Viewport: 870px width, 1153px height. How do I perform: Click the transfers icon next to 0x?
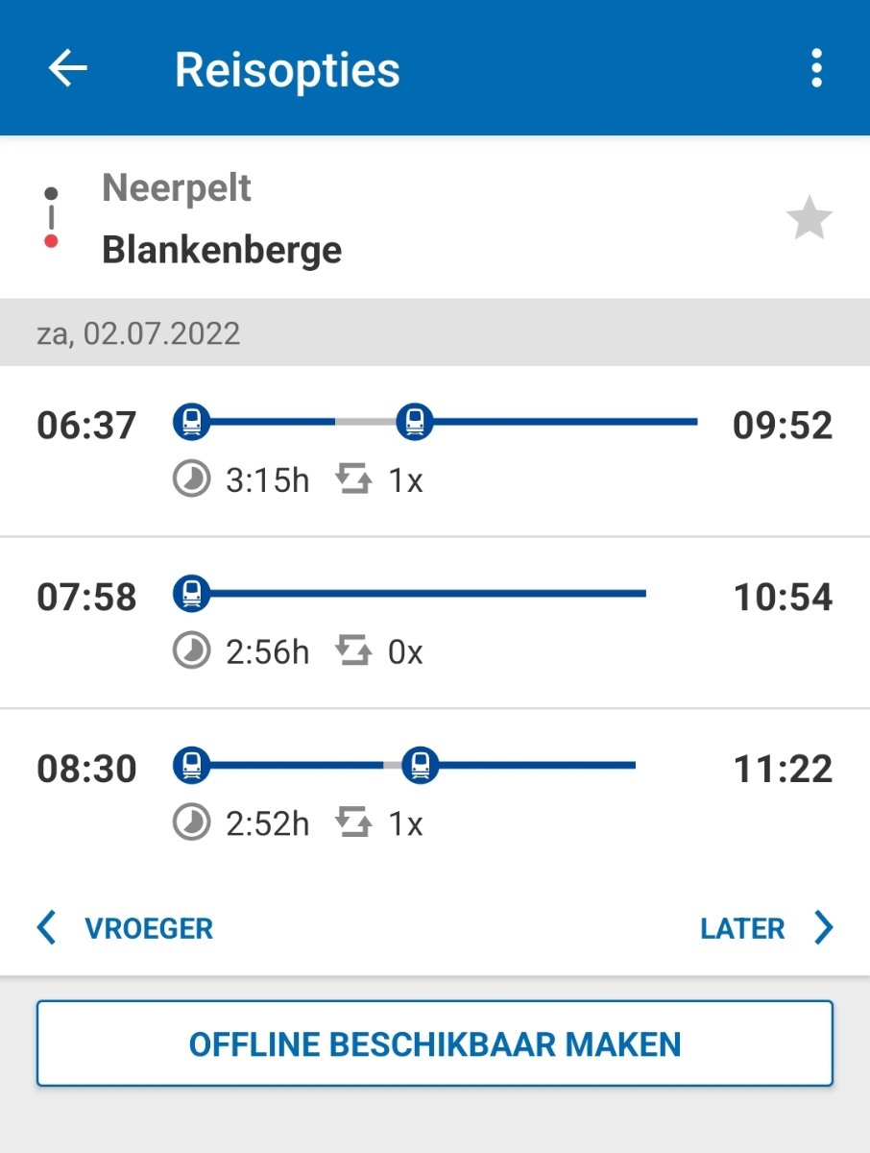coord(353,651)
